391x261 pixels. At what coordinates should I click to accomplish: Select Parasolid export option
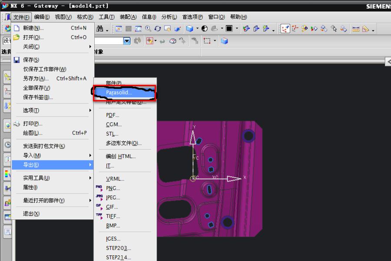tap(125, 93)
